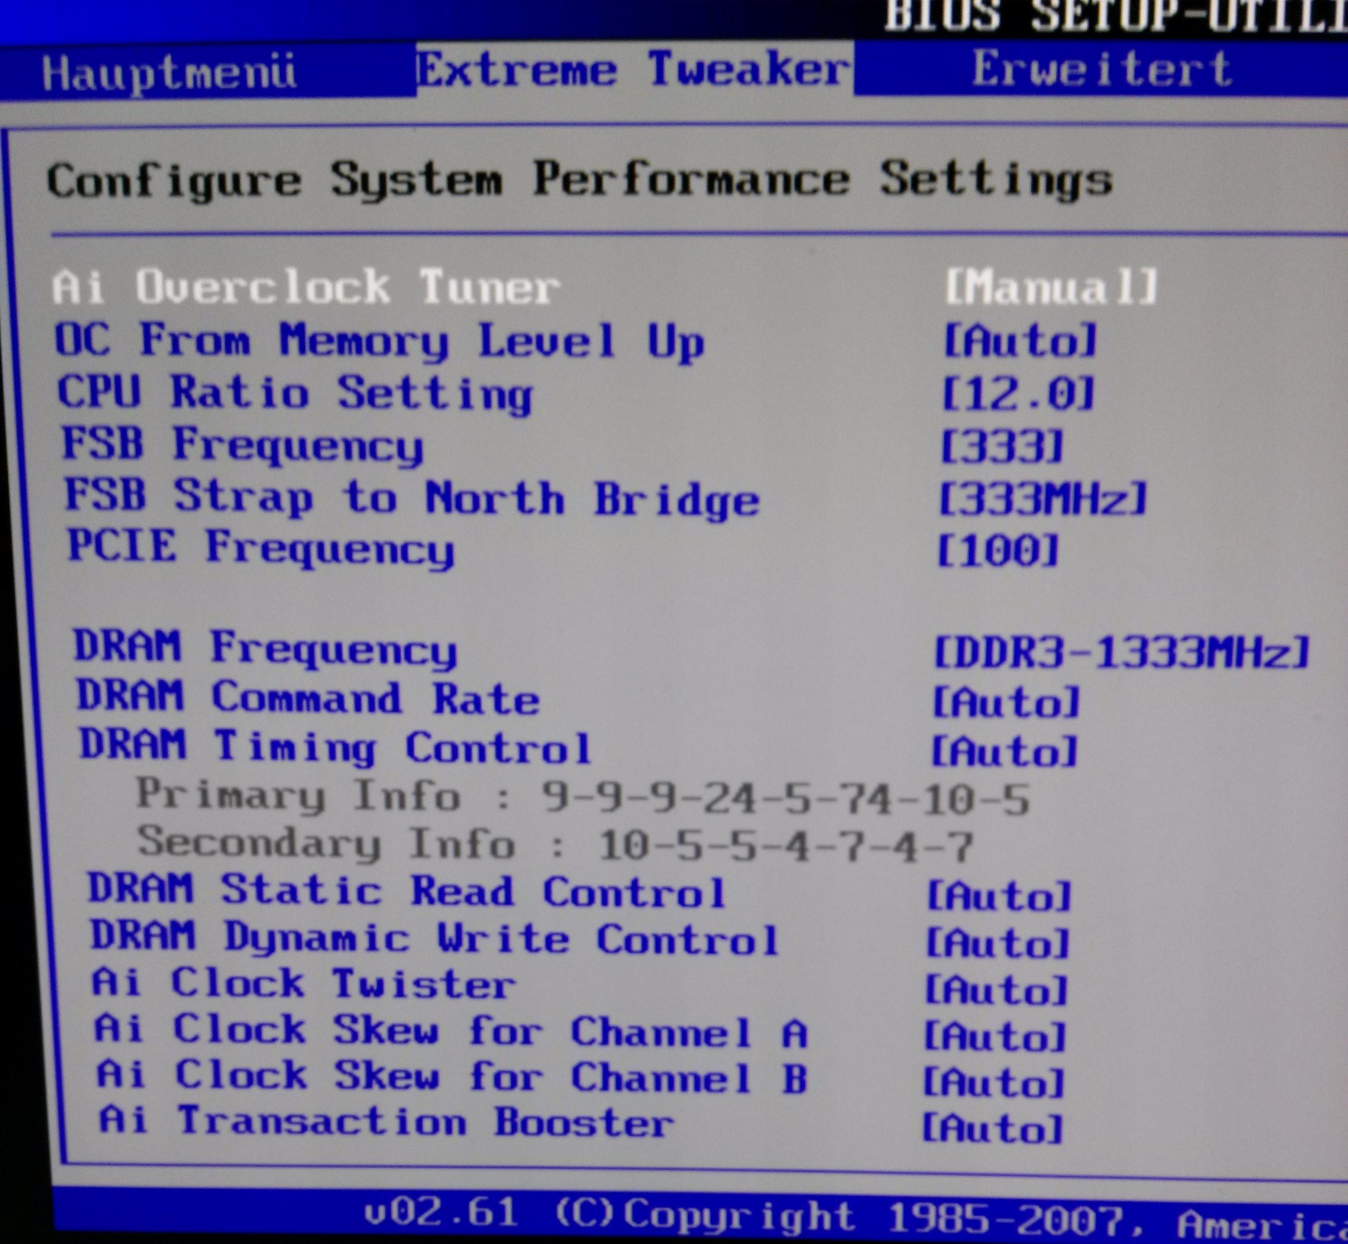
Task: Select the Extreme Tweaker tab
Action: [x=633, y=69]
